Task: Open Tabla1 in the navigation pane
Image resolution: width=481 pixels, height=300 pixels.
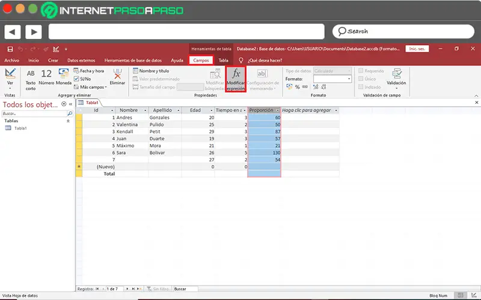Action: [20, 128]
